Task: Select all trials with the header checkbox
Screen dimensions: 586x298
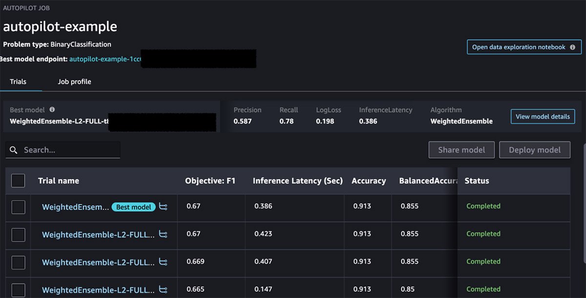Action: pos(18,180)
